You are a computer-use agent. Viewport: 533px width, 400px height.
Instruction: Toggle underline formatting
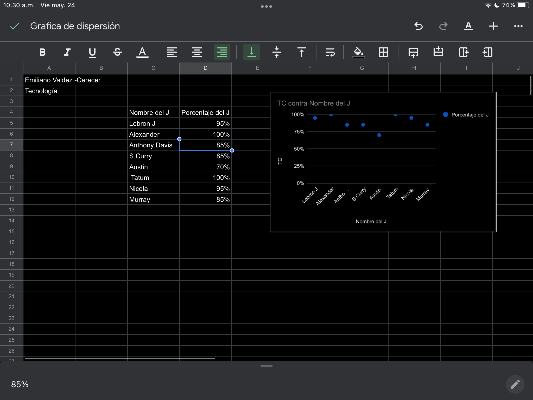(x=92, y=52)
